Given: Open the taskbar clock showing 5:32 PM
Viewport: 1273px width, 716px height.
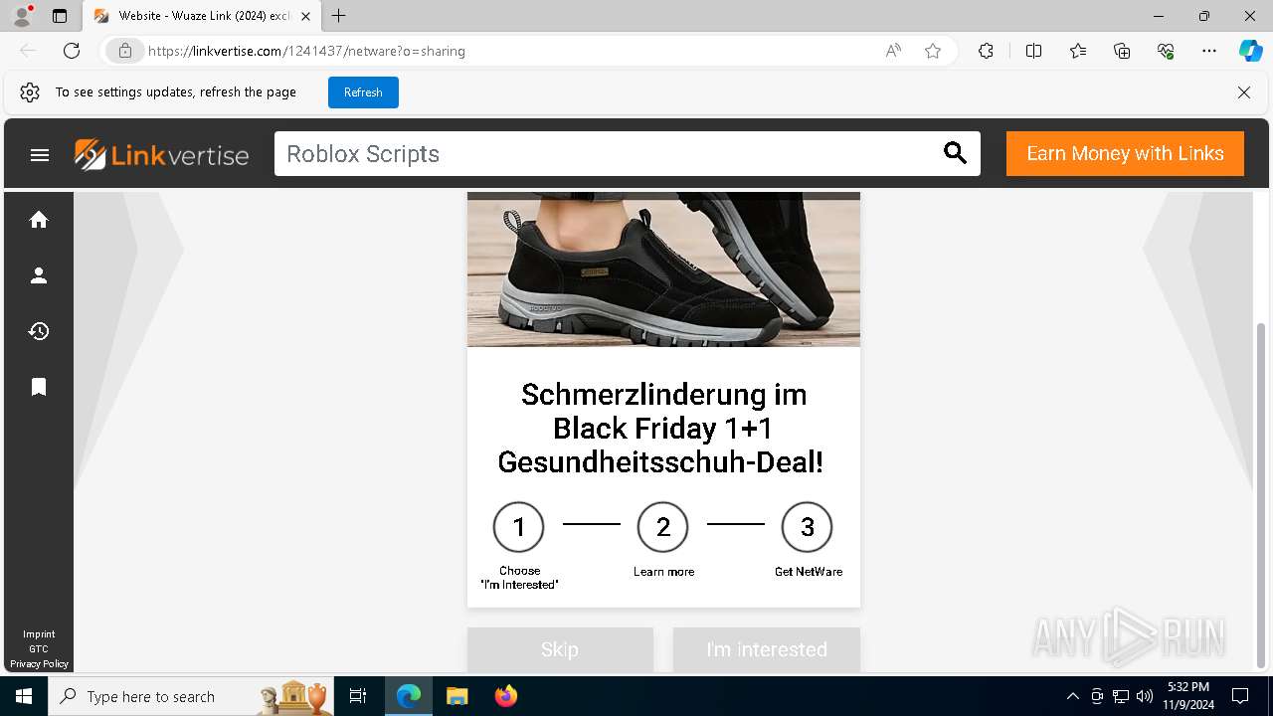Looking at the screenshot, I should 1188,696.
